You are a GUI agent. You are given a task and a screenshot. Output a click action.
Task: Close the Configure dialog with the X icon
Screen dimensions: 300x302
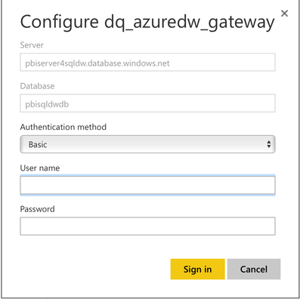284,14
